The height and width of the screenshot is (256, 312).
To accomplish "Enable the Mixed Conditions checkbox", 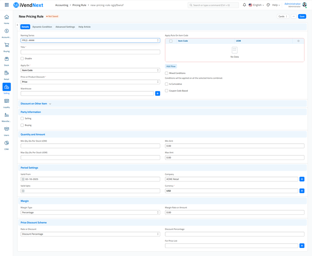I will pos(167,73).
